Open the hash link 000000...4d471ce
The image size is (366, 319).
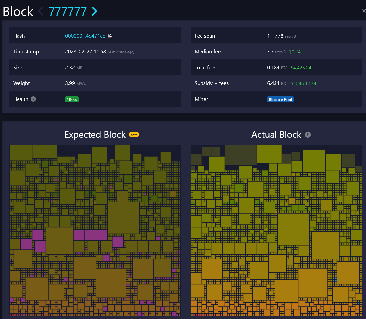pyautogui.click(x=85, y=36)
